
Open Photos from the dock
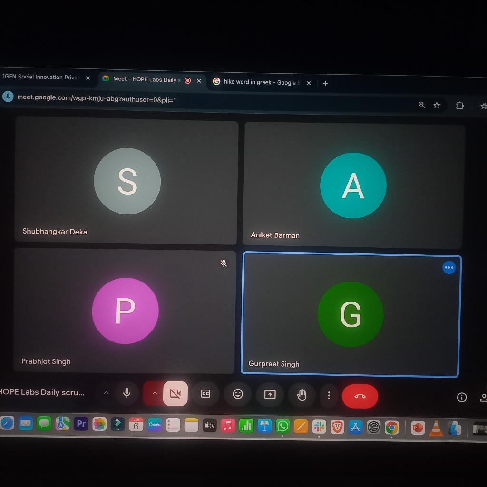99,424
